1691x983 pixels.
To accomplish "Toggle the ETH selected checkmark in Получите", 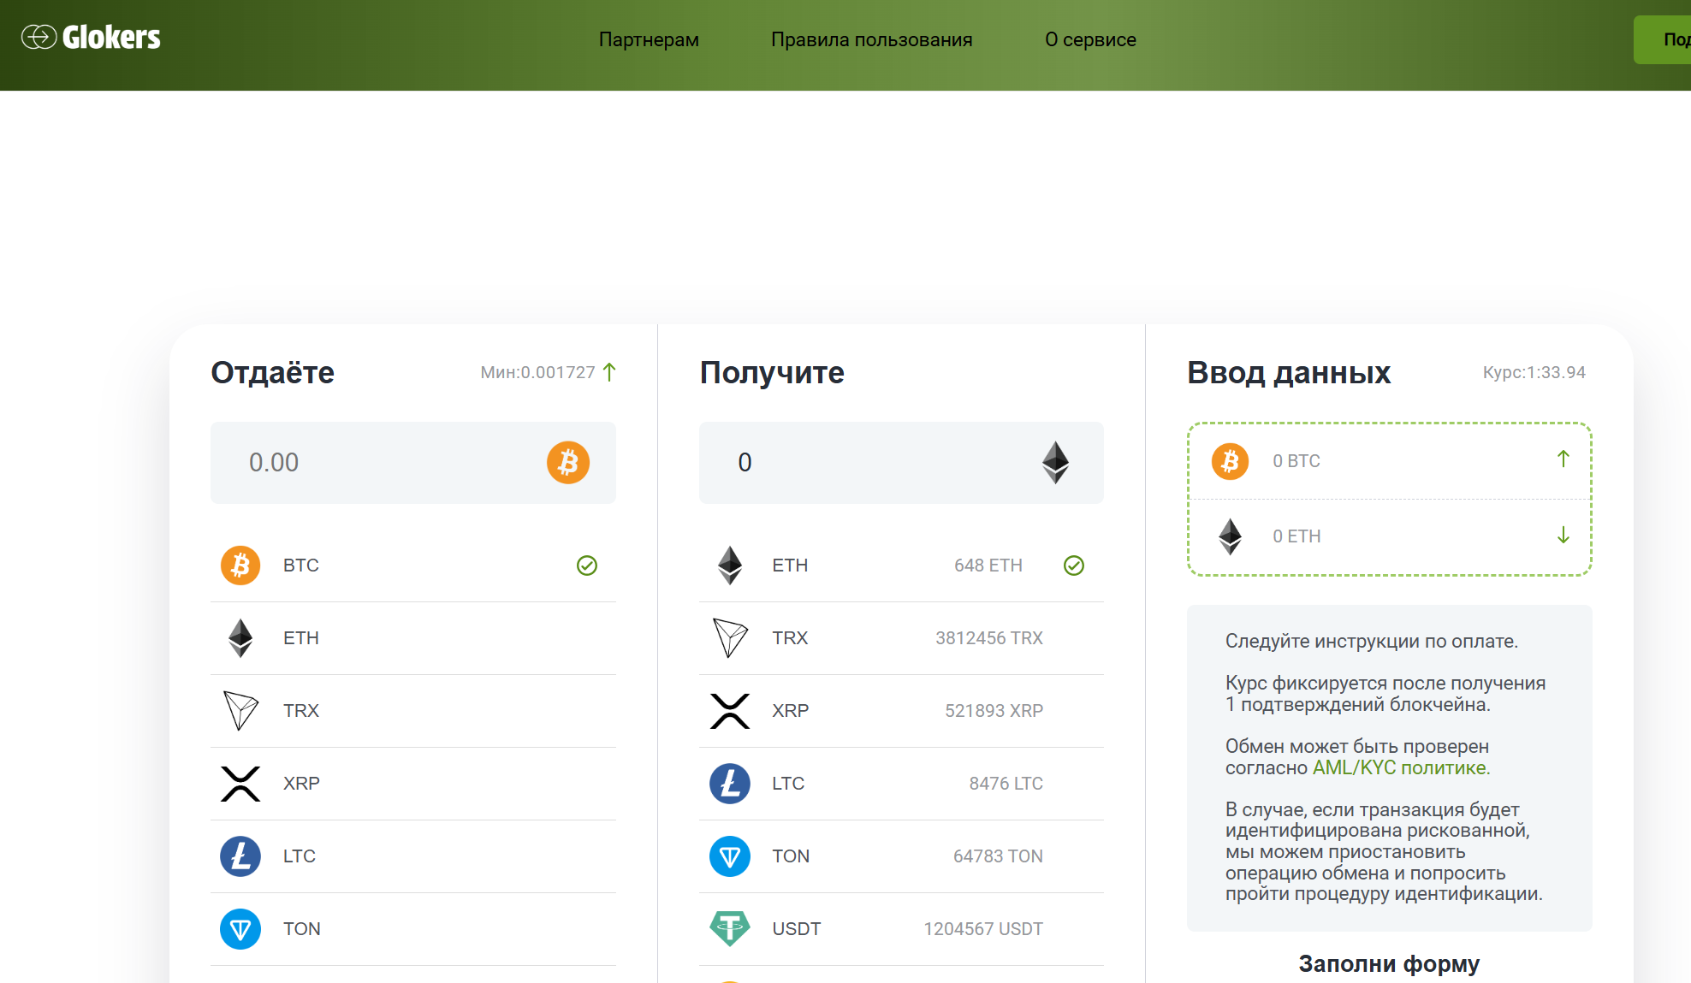I will point(1074,566).
